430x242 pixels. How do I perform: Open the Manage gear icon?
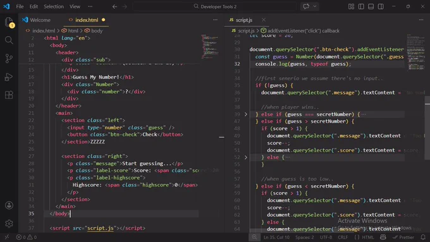[9, 224]
